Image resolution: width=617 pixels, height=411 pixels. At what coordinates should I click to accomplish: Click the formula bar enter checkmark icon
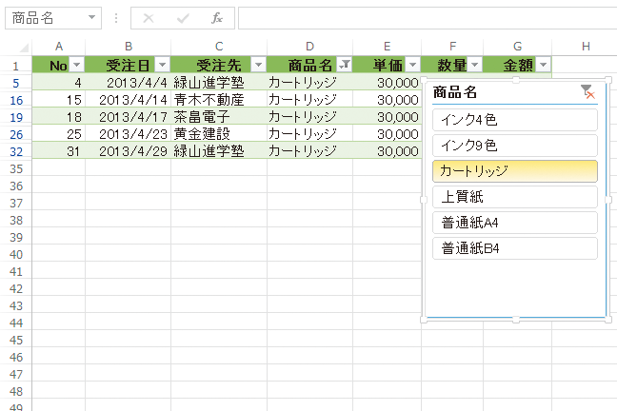[x=183, y=18]
